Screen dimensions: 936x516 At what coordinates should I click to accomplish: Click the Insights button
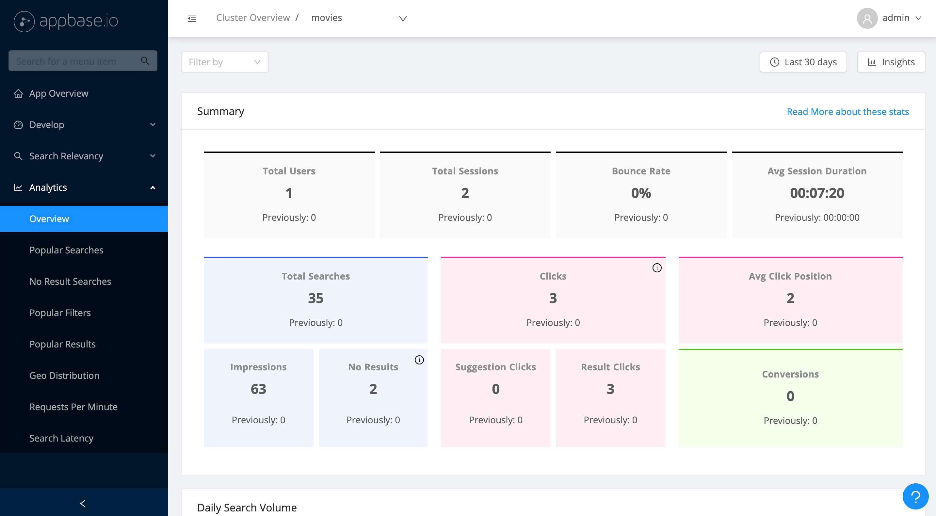(891, 62)
